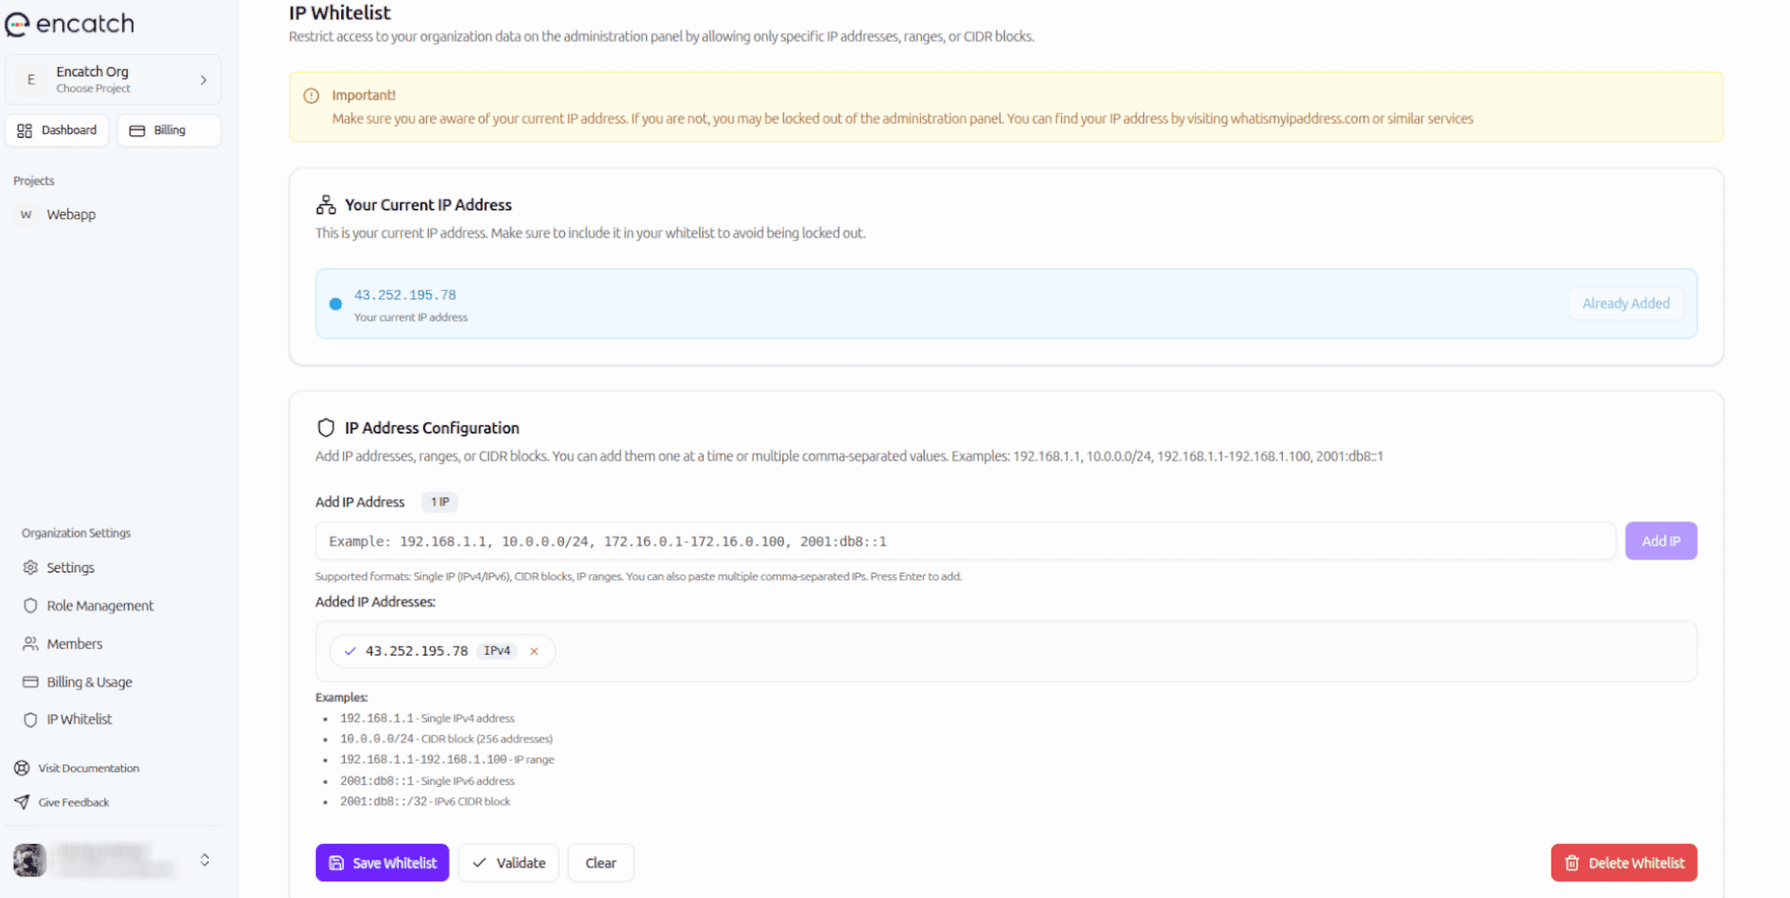The height and width of the screenshot is (898, 1790).
Task: Click the Members people icon
Action: click(31, 643)
